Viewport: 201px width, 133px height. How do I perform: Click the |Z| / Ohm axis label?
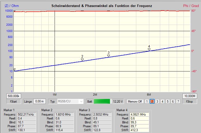coord(12,6)
